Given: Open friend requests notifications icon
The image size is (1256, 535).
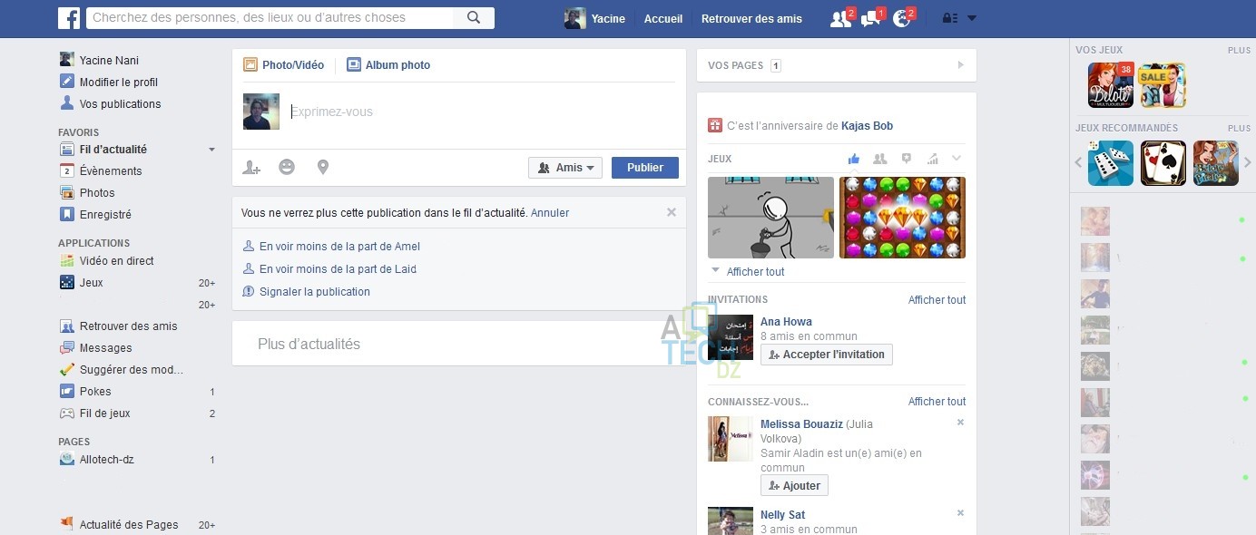Looking at the screenshot, I should coord(839,17).
